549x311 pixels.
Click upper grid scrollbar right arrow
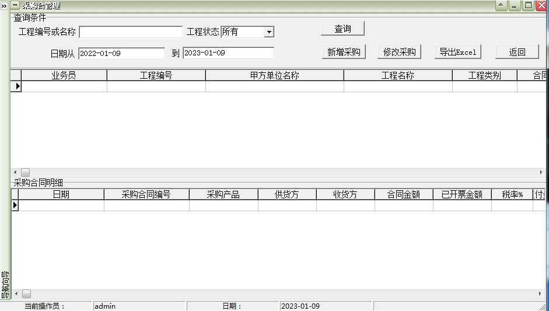coord(541,172)
